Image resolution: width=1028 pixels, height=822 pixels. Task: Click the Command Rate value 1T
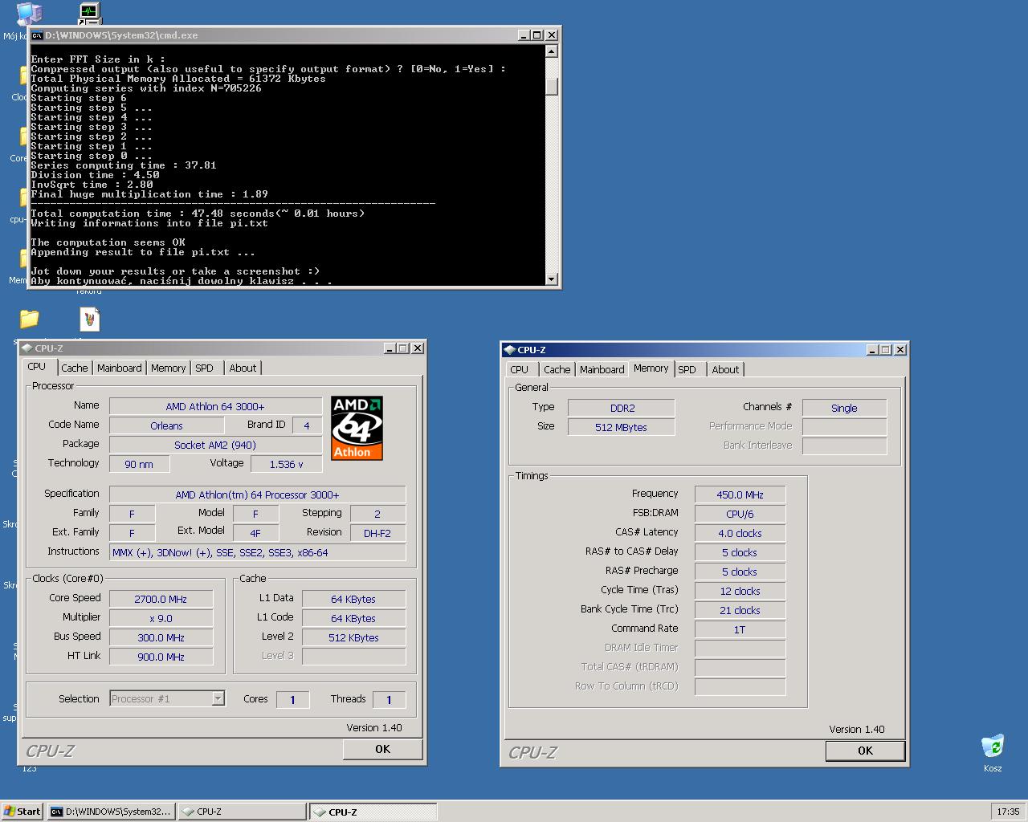coord(740,629)
